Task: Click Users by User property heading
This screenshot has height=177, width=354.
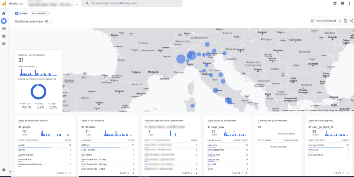Action: pyautogui.click(x=320, y=121)
